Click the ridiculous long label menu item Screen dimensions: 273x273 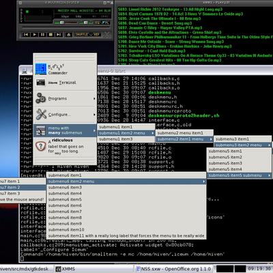pos(65,146)
